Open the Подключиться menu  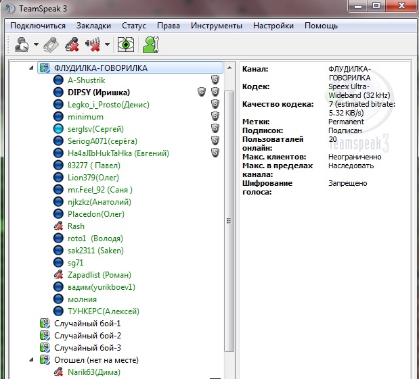38,26
